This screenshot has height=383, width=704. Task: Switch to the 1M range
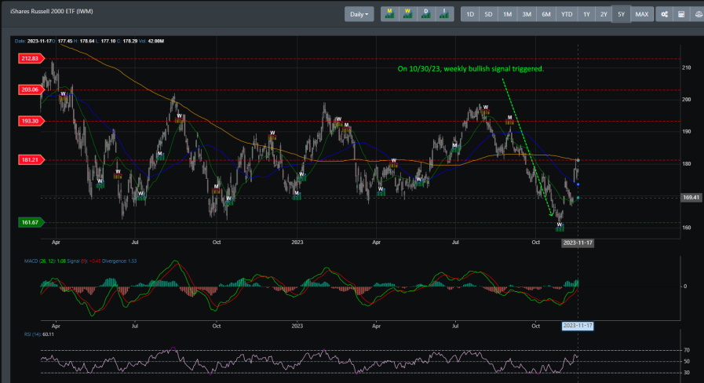click(507, 14)
